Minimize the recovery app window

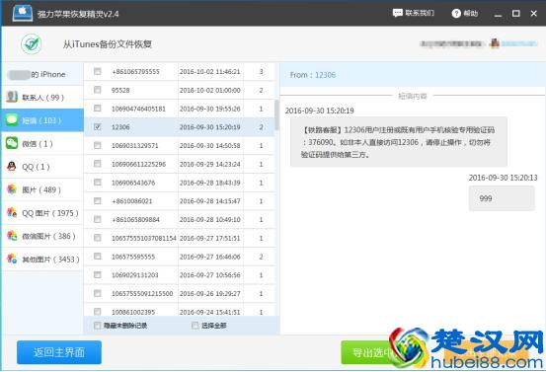[x=499, y=14]
